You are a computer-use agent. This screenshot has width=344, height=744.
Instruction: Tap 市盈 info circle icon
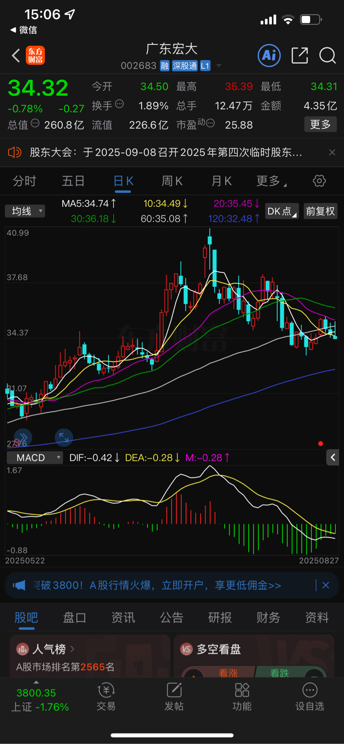pos(210,123)
